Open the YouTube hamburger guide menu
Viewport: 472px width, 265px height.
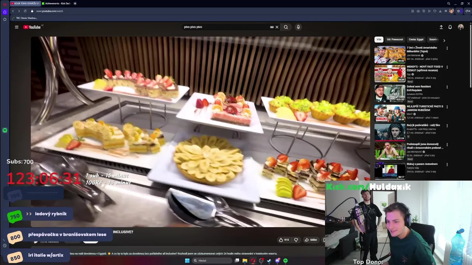pos(17,27)
